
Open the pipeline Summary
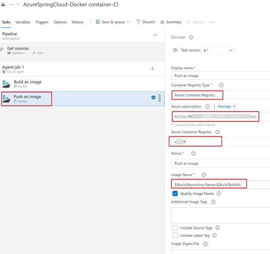click(171, 22)
